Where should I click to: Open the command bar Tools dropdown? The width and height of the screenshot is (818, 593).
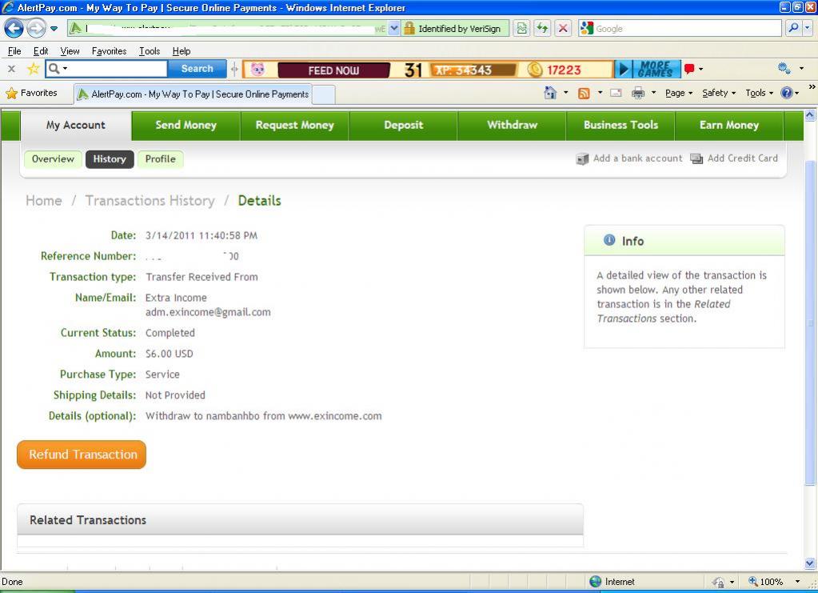point(759,93)
